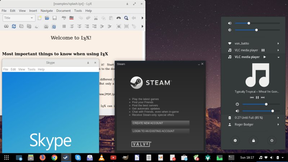Screen dimensions: 288x162
Task: Click the blue Update output refresh icon
Action: [x=14, y=26]
